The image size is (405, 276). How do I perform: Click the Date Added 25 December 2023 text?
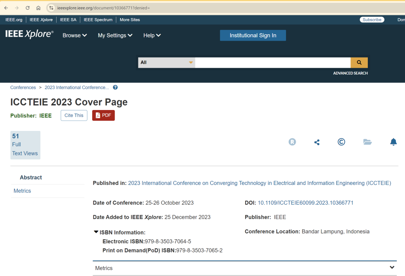[x=151, y=217]
